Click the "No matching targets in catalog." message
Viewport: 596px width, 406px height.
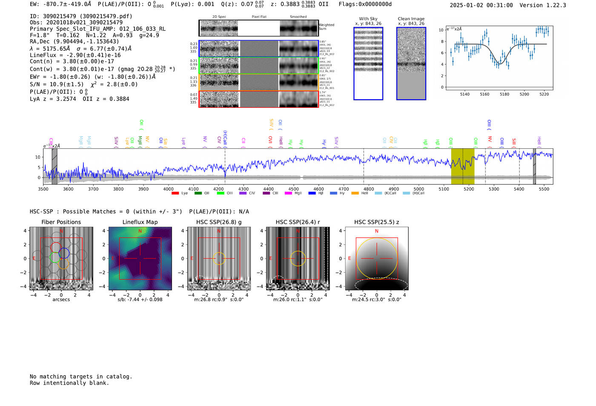81,377
